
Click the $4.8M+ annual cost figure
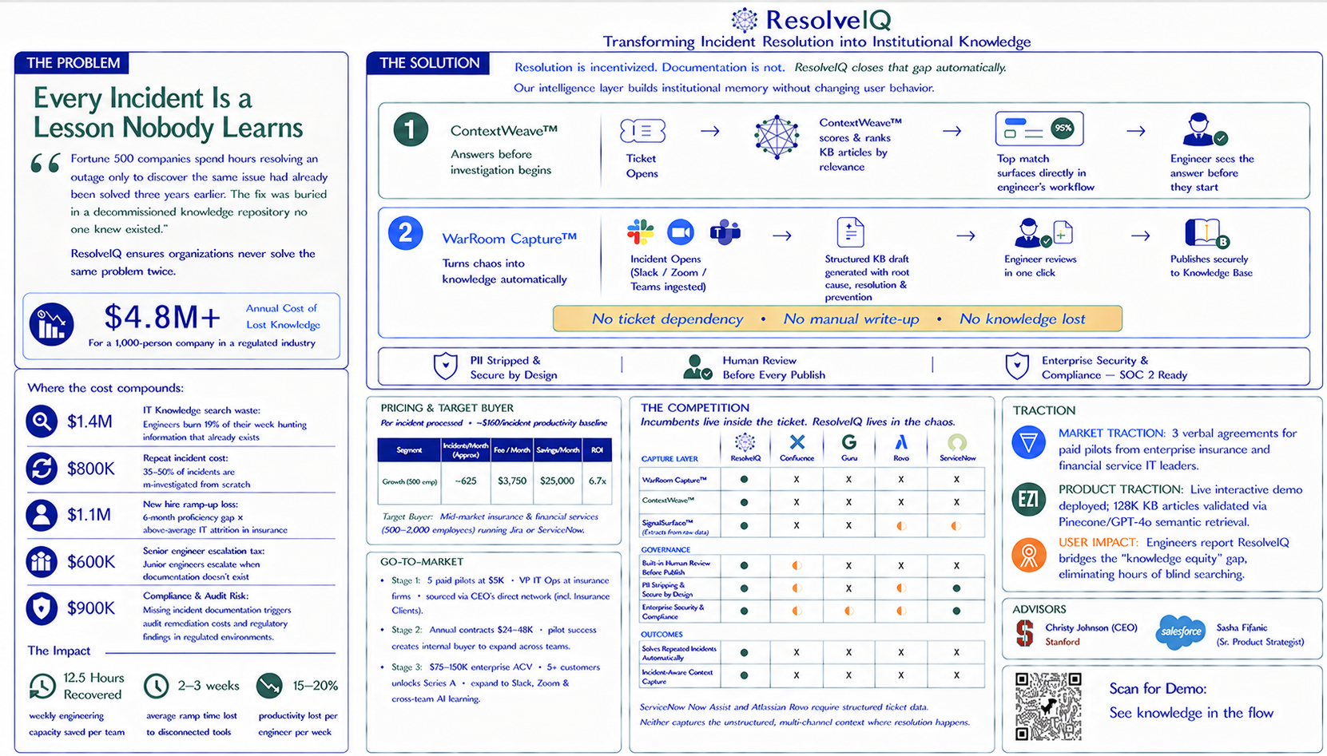(162, 317)
